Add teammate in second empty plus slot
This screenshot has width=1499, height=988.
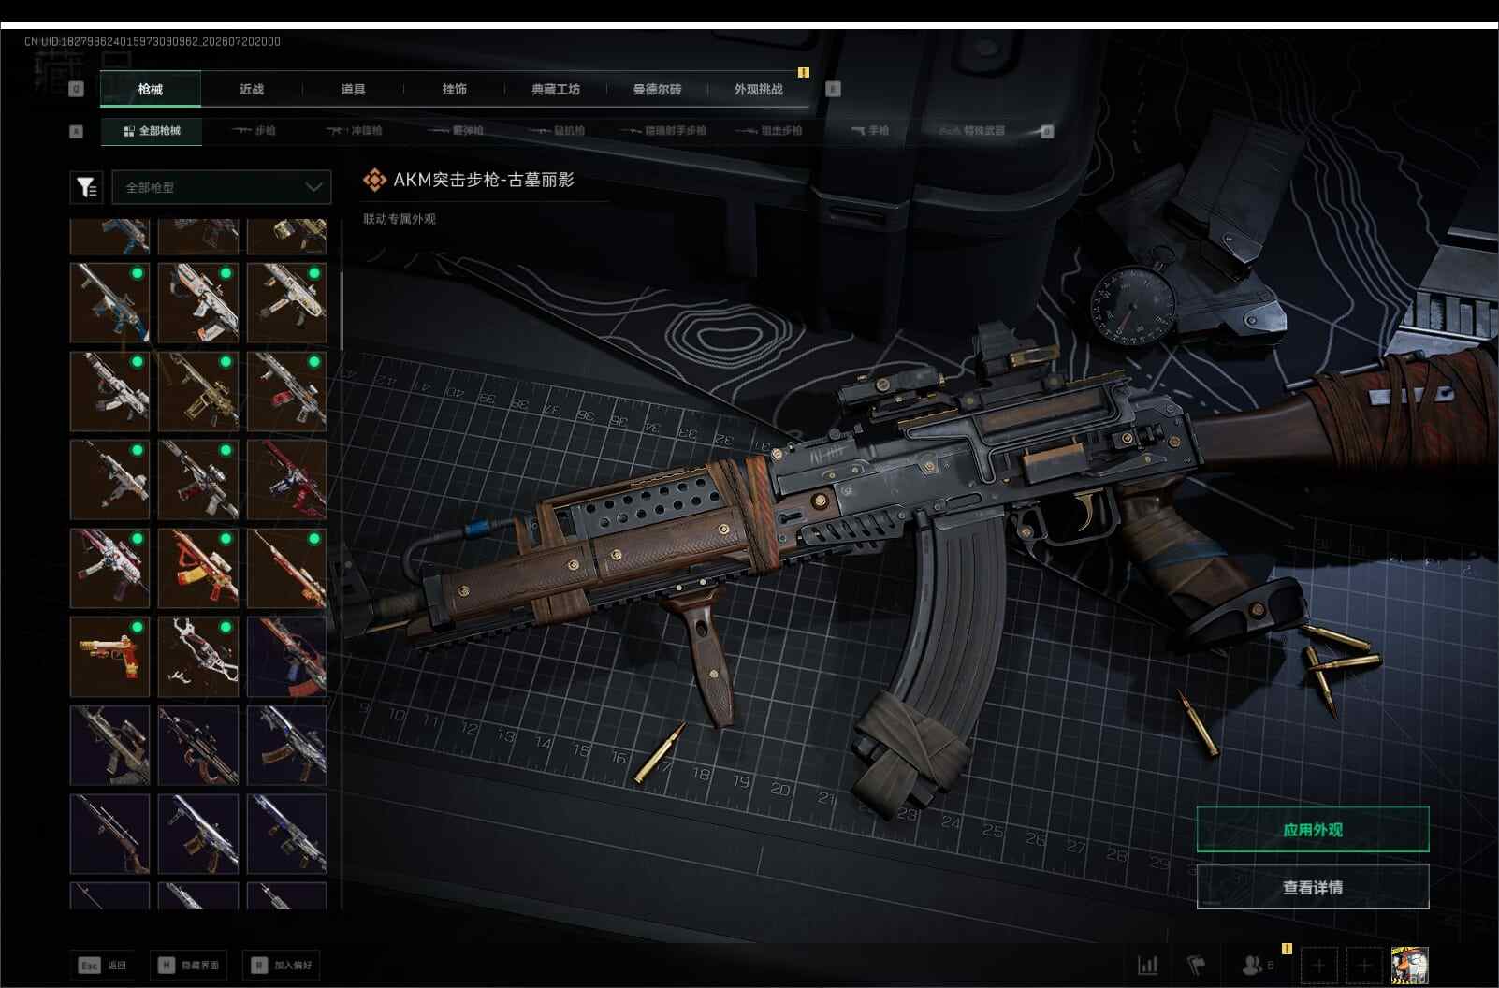pos(1364,965)
